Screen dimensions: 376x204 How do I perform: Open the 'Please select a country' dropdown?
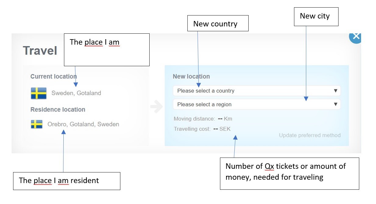[256, 91]
